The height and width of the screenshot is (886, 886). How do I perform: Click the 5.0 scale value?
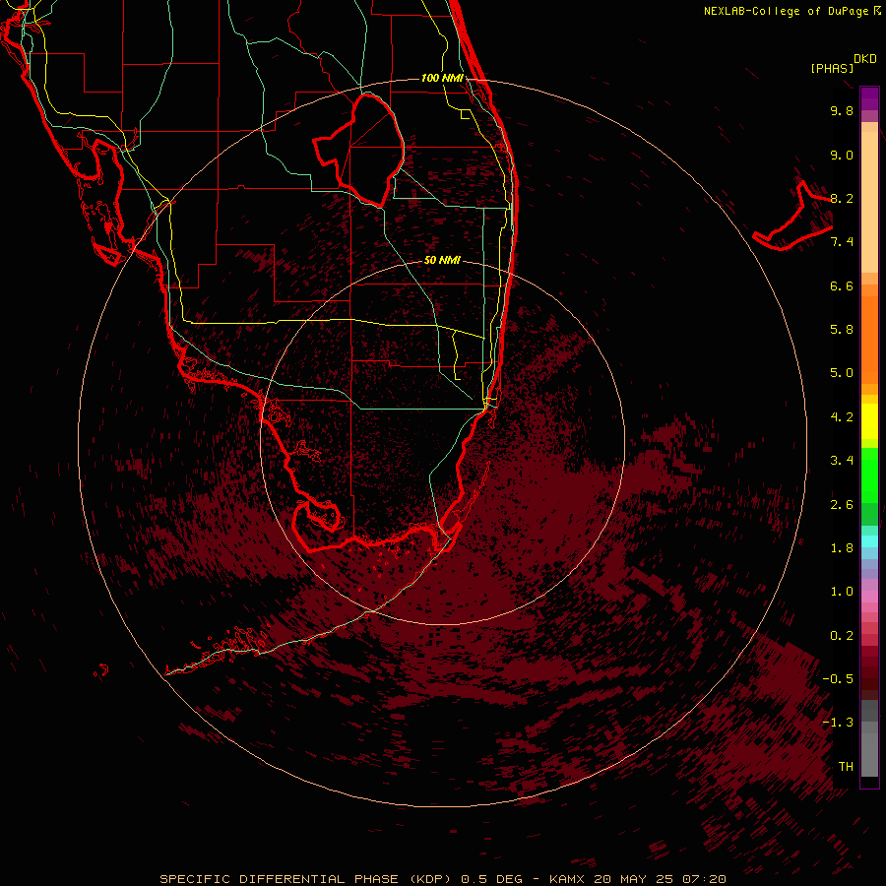842,373
